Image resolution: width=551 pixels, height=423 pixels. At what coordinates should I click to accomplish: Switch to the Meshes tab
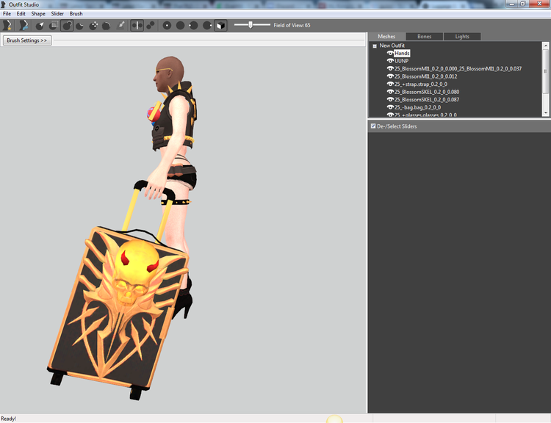[x=386, y=37]
